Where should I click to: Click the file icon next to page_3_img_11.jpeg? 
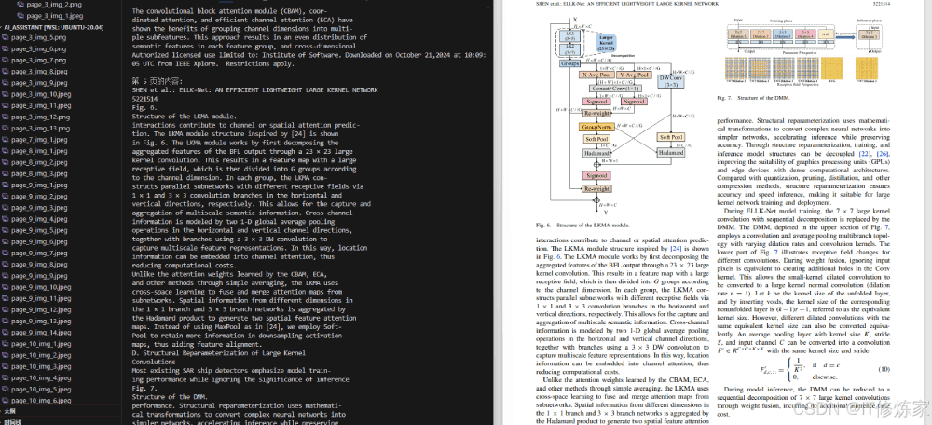pyautogui.click(x=6, y=105)
